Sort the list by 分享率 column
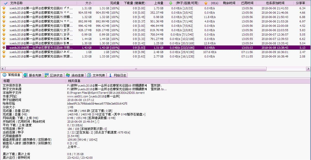311x160 pixels. [x=301, y=3]
